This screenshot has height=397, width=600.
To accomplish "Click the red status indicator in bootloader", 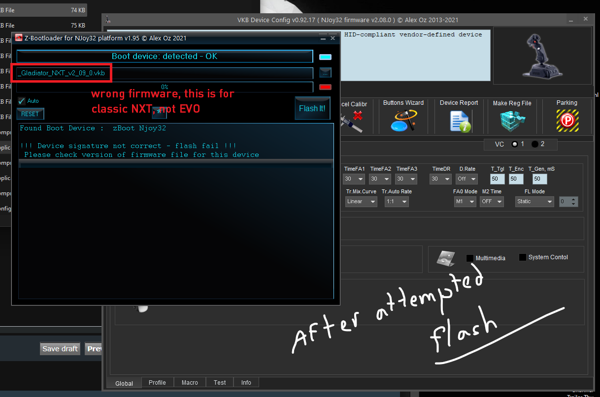I will (x=325, y=88).
